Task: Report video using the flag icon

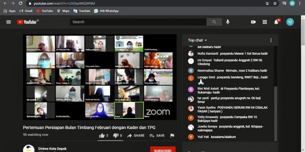Action: click(x=172, y=136)
